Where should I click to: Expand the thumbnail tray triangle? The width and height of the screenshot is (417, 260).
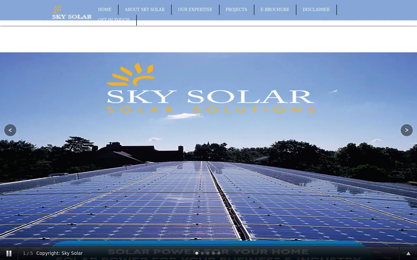point(408,253)
